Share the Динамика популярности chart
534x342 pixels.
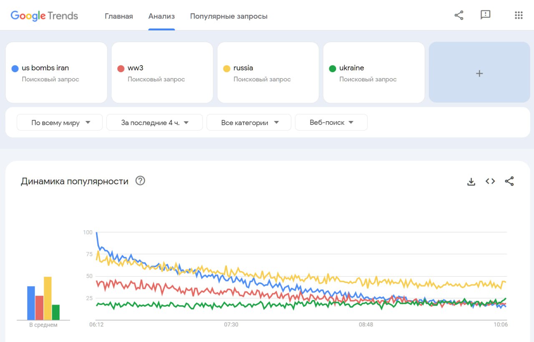tap(509, 181)
